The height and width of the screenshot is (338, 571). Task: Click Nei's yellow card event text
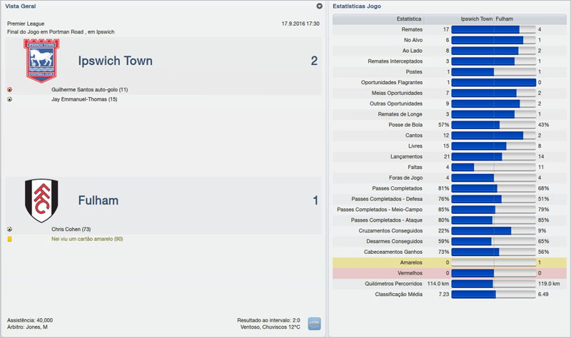[x=87, y=239]
